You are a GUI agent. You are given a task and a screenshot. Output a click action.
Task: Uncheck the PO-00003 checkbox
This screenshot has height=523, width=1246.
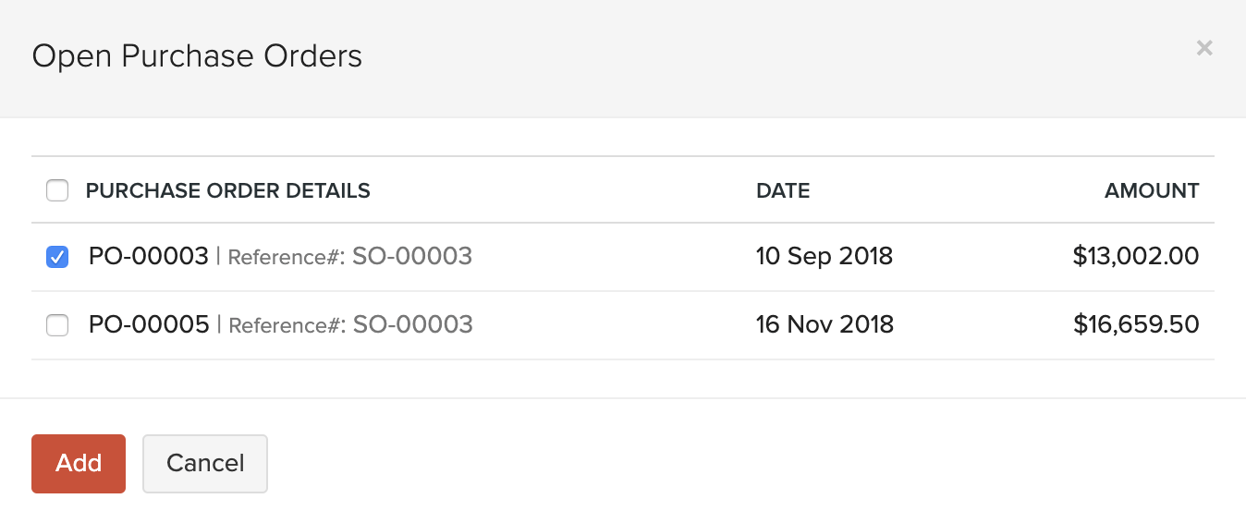point(57,257)
